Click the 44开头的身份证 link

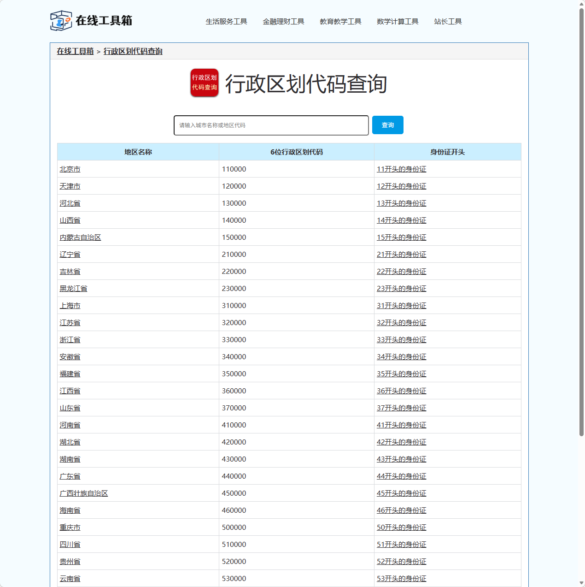[x=401, y=476]
